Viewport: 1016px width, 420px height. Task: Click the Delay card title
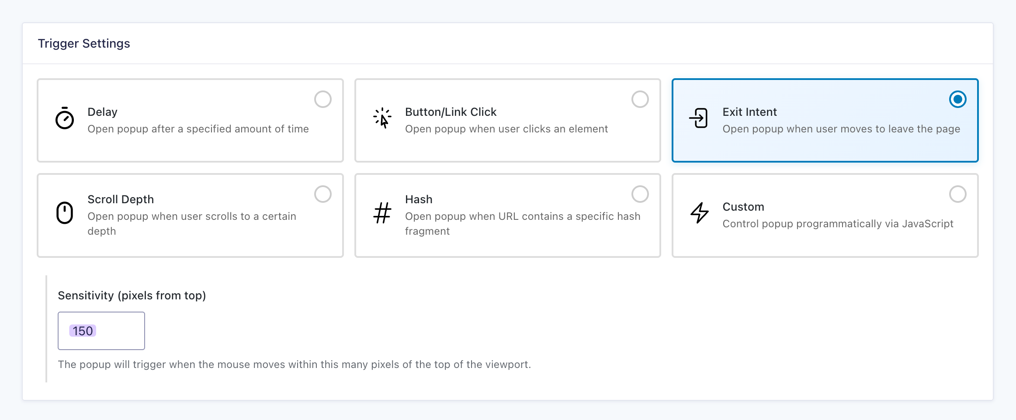click(x=103, y=112)
